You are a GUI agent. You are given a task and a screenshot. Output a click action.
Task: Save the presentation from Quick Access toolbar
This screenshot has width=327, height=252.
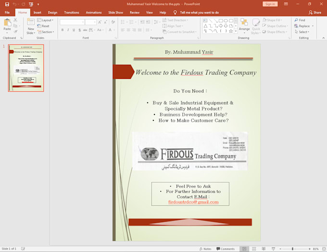[x=7, y=4]
